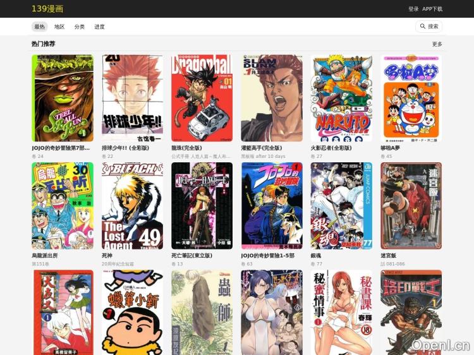
Task: Open the Dragonball cover thumbnail
Action: tap(202, 98)
